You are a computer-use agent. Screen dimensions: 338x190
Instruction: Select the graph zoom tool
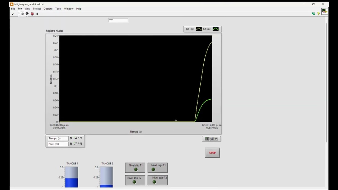[212, 139]
